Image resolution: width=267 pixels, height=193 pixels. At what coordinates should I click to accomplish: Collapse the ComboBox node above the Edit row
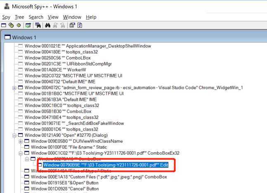click(27, 159)
